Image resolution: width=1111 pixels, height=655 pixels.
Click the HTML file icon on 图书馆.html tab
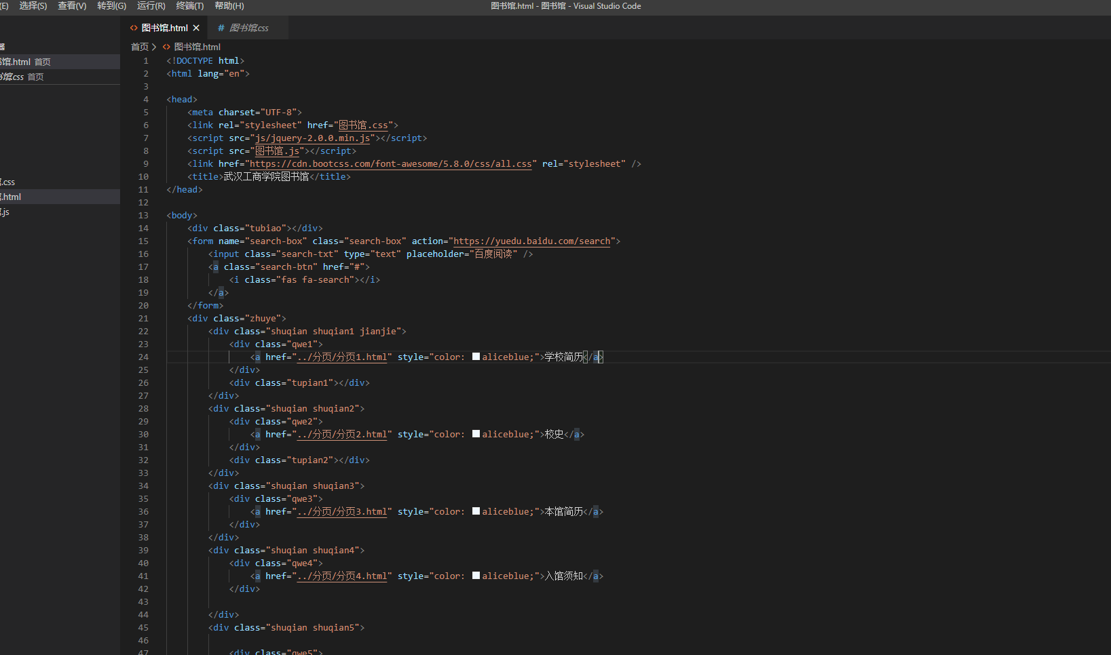pos(134,28)
